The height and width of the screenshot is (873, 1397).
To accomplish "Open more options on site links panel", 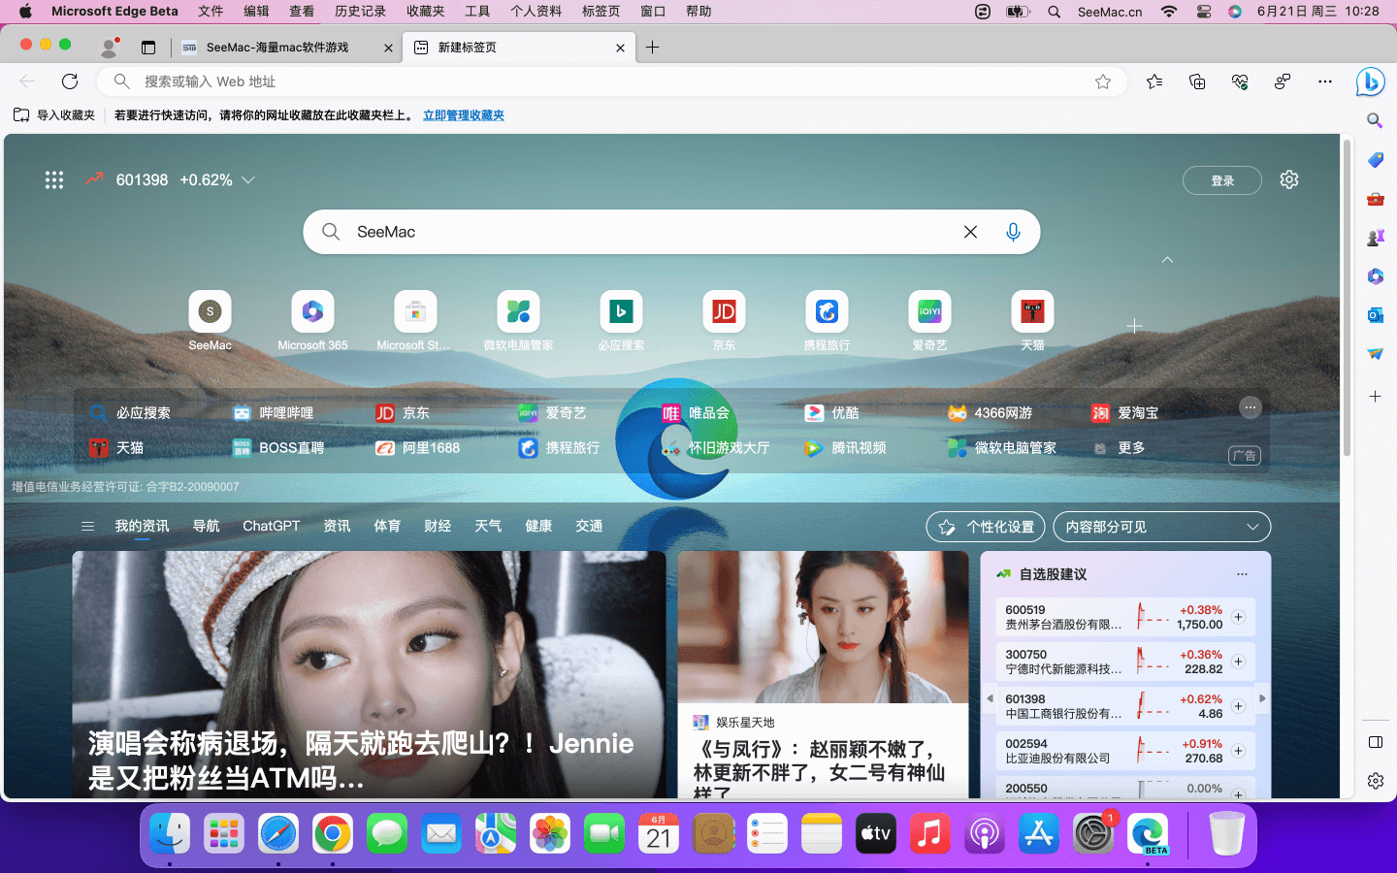I will [1251, 407].
